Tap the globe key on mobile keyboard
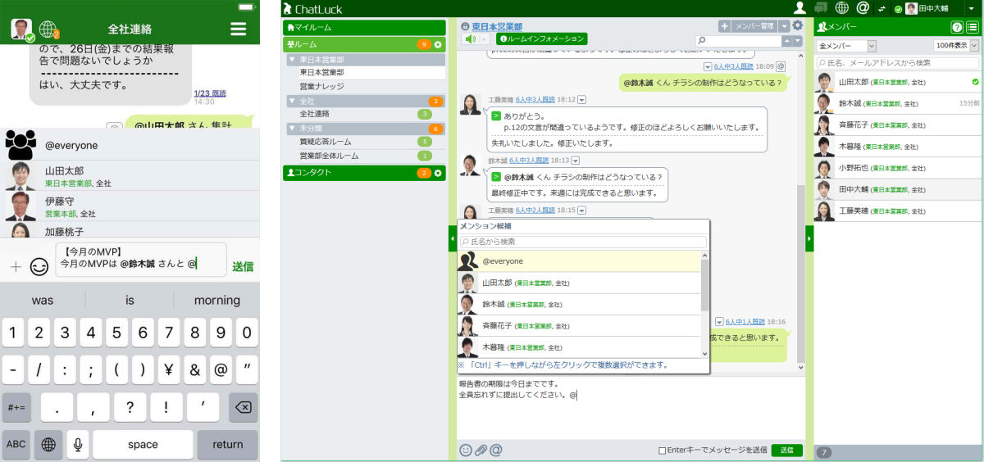Screen dimensions: 984x462 [x=48, y=444]
